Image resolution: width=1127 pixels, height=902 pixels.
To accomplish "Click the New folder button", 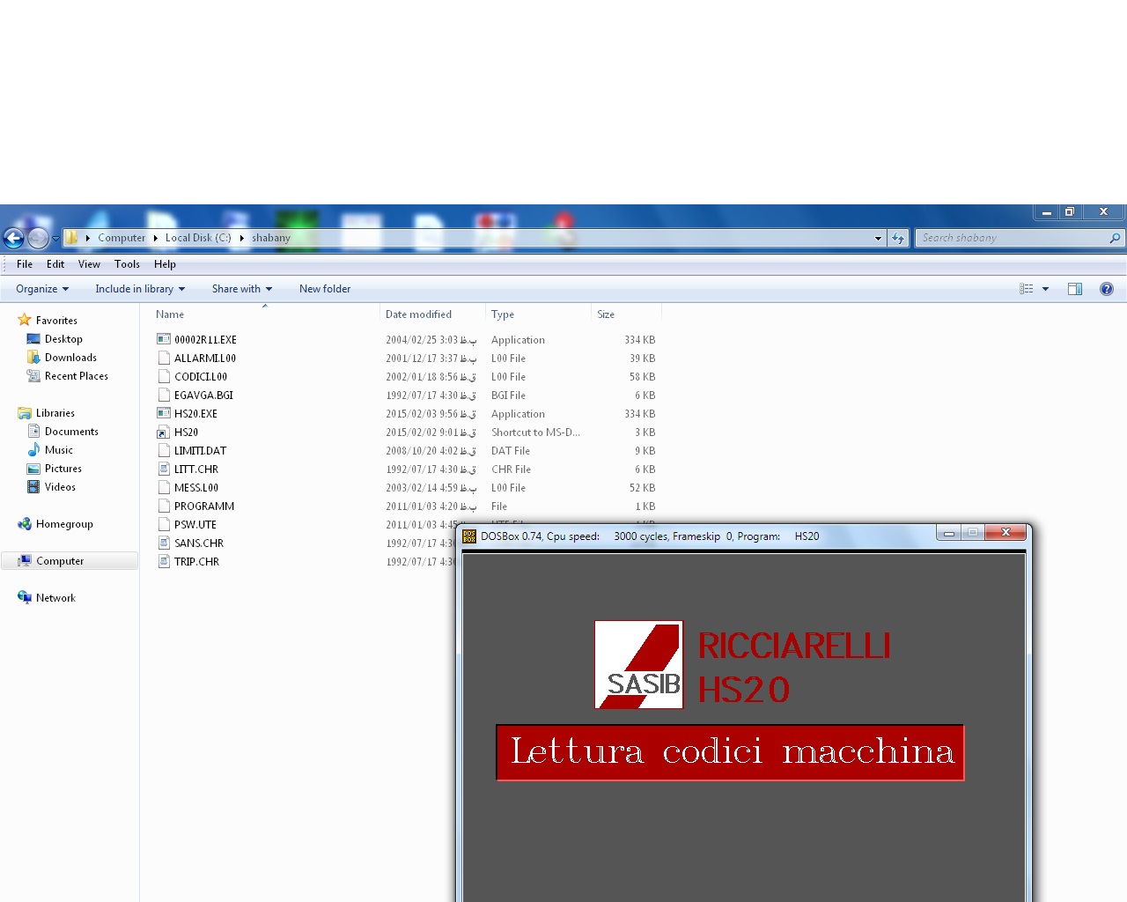I will (x=324, y=289).
